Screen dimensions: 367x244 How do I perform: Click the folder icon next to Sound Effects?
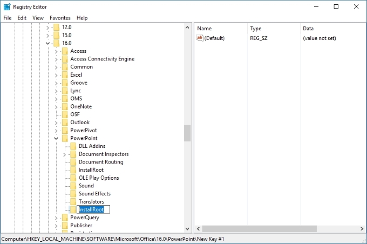(73, 194)
